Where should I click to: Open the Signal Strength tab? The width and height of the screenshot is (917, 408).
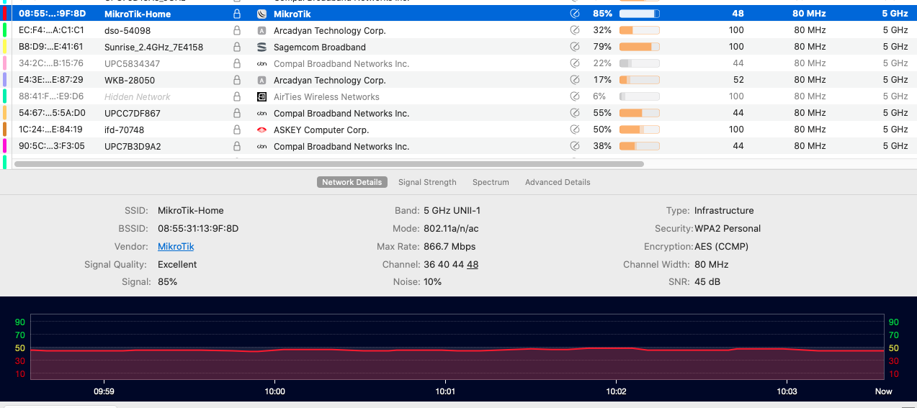pyautogui.click(x=427, y=182)
